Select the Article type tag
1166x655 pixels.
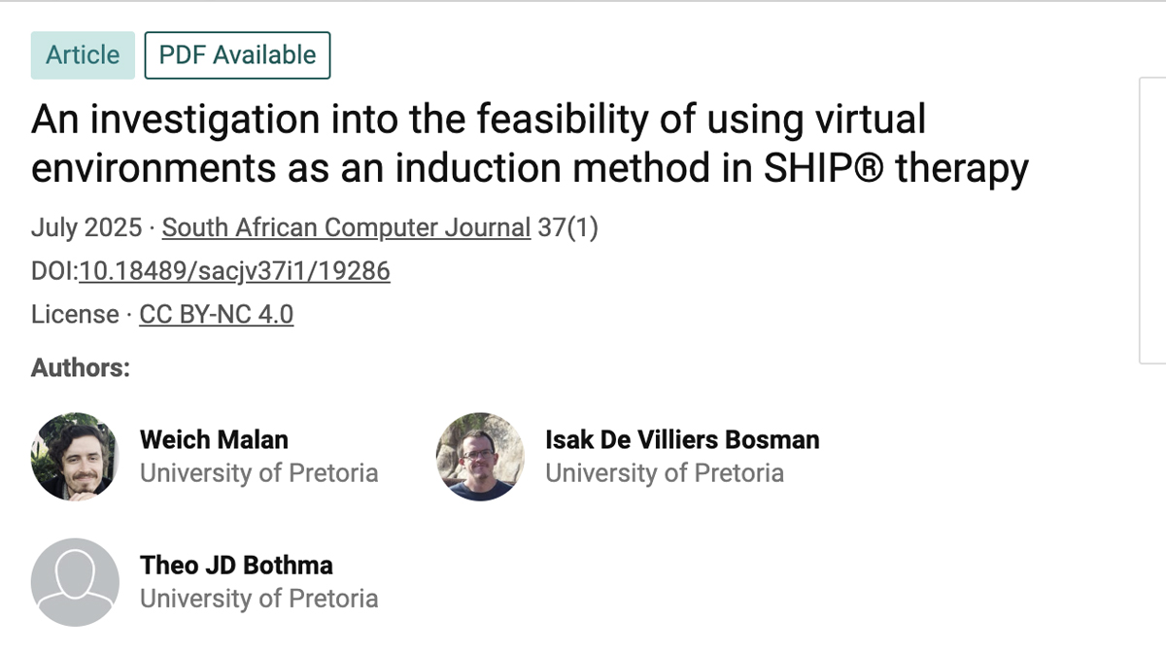[x=83, y=54]
